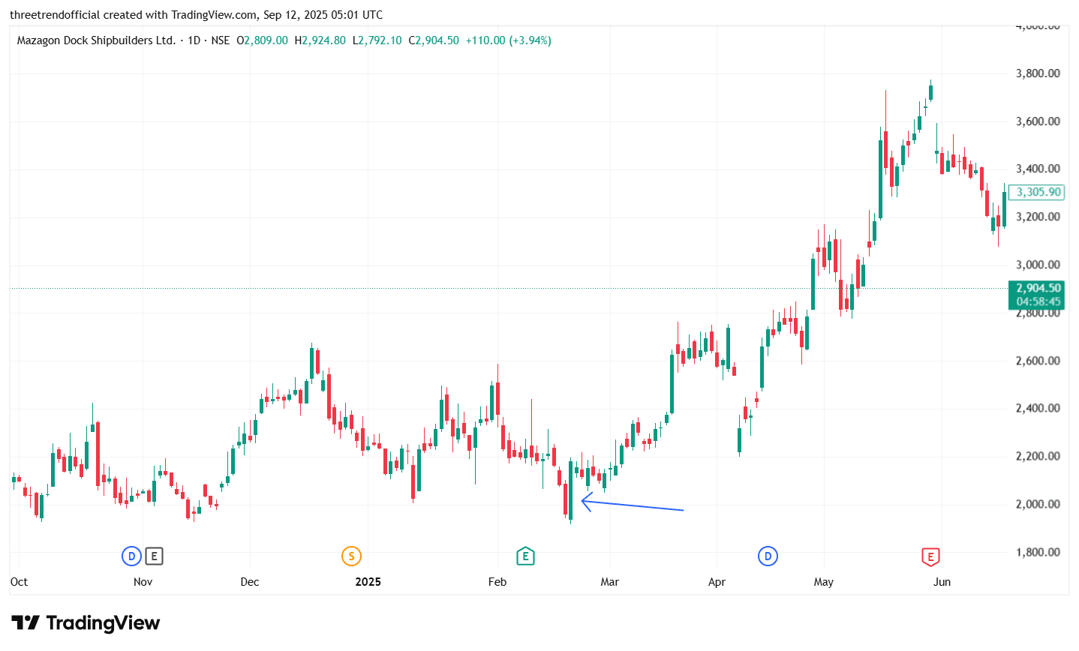Viewport: 1079px width, 651px height.
Task: Click the Jun label on time axis
Action: point(942,582)
